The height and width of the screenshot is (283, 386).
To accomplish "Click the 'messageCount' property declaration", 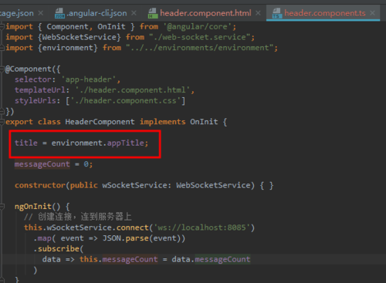I will [42, 164].
